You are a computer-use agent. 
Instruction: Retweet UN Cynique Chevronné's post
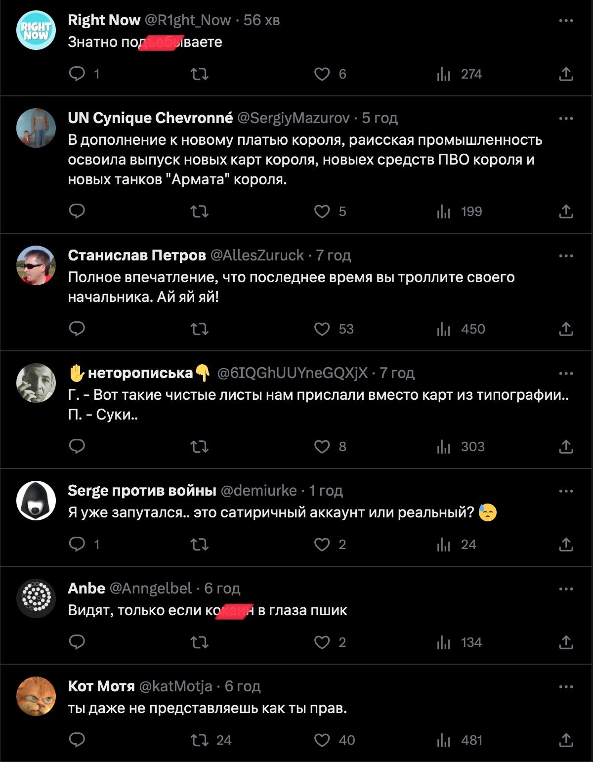click(x=200, y=212)
